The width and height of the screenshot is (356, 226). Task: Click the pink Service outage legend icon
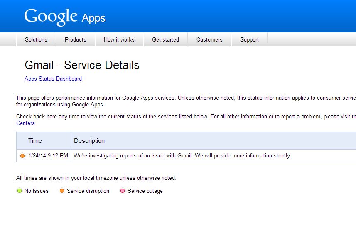123,191
